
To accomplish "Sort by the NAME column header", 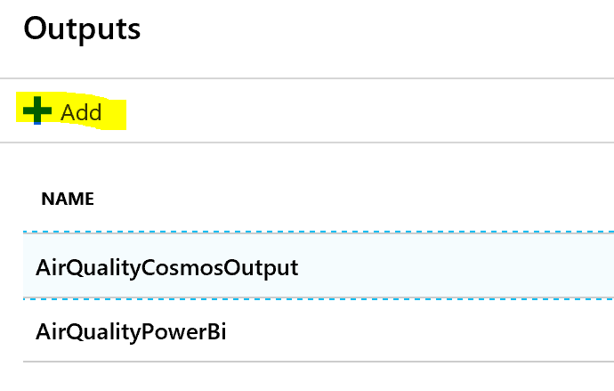I will click(x=68, y=200).
